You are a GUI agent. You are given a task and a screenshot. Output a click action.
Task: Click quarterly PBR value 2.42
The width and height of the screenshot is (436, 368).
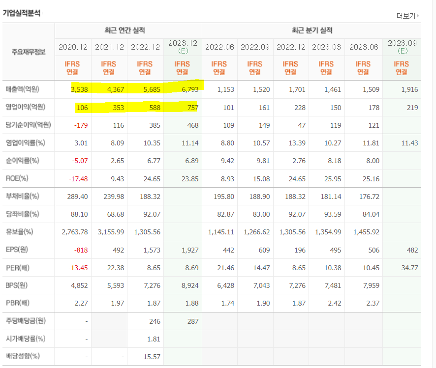tap(335, 303)
